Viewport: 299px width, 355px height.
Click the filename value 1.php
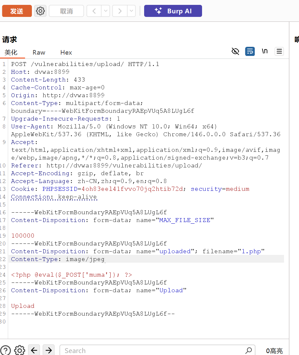point(251,251)
